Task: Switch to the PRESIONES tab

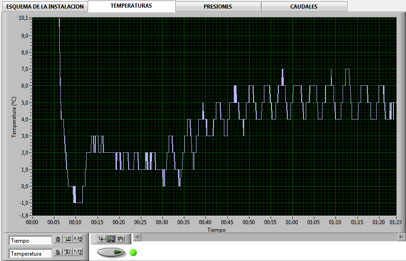Action: (x=218, y=6)
